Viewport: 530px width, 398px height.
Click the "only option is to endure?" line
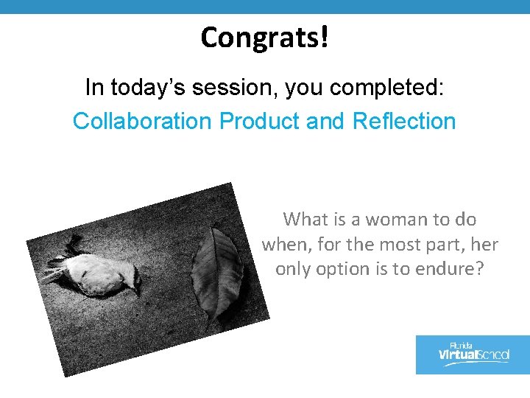[x=380, y=269]
